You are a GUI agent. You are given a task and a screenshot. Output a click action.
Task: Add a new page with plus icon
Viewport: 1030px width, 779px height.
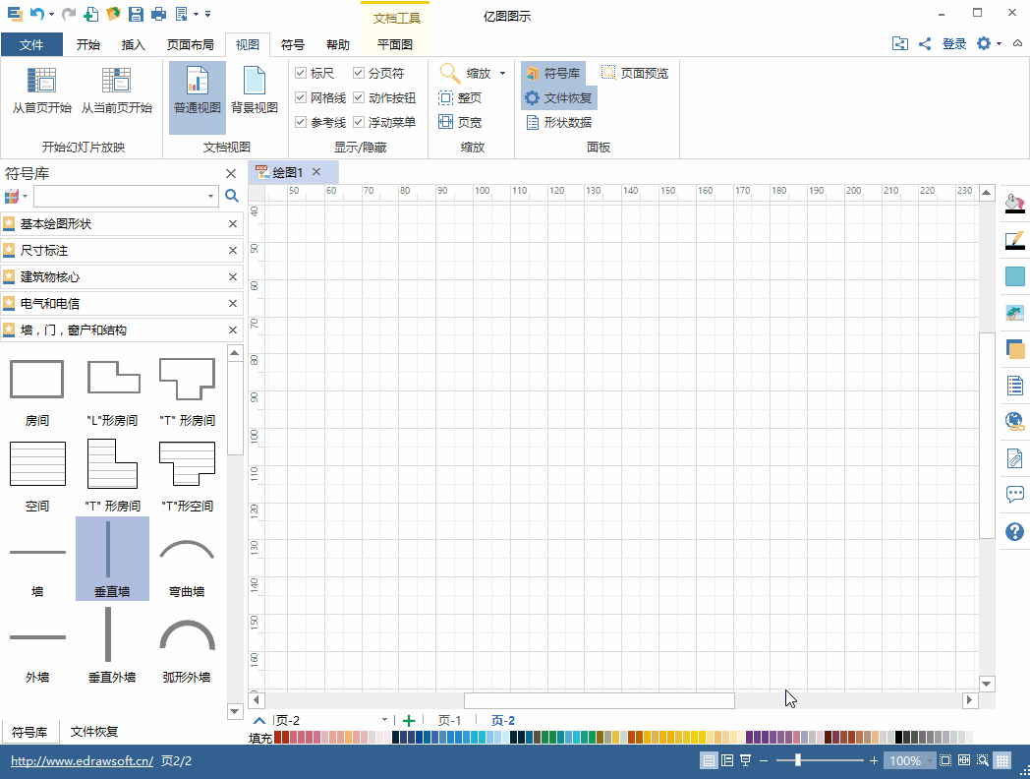click(x=409, y=721)
